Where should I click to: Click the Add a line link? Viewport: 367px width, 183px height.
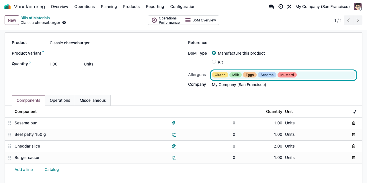tap(24, 170)
